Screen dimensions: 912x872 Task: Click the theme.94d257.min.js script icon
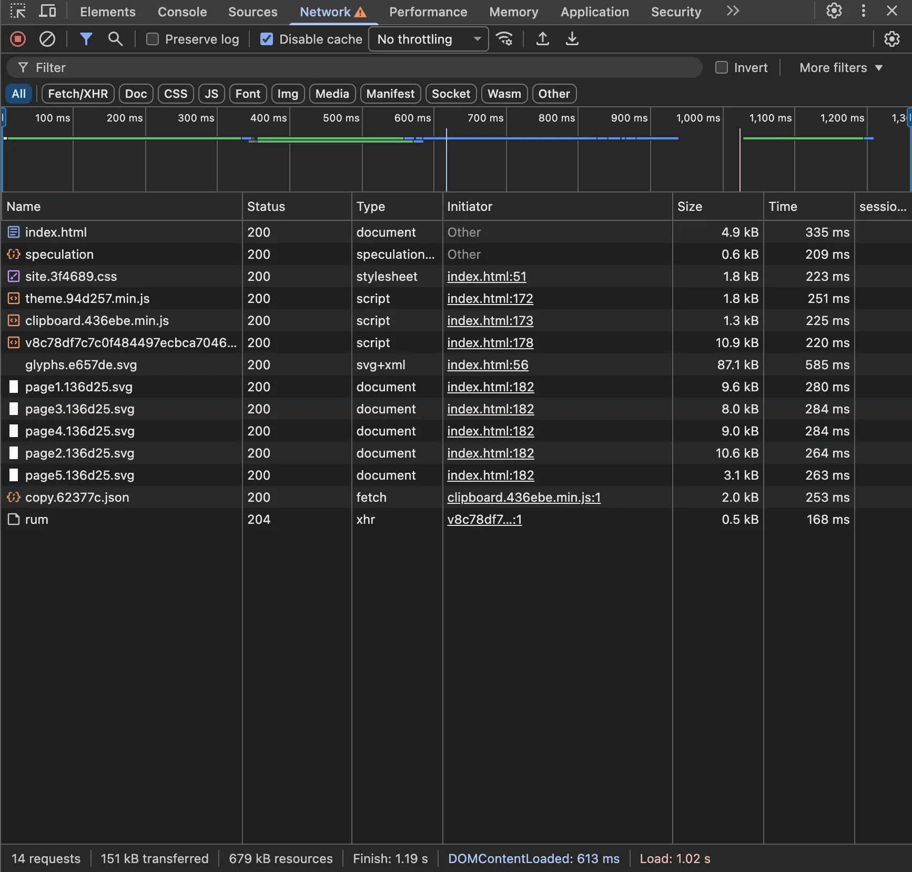(x=14, y=298)
